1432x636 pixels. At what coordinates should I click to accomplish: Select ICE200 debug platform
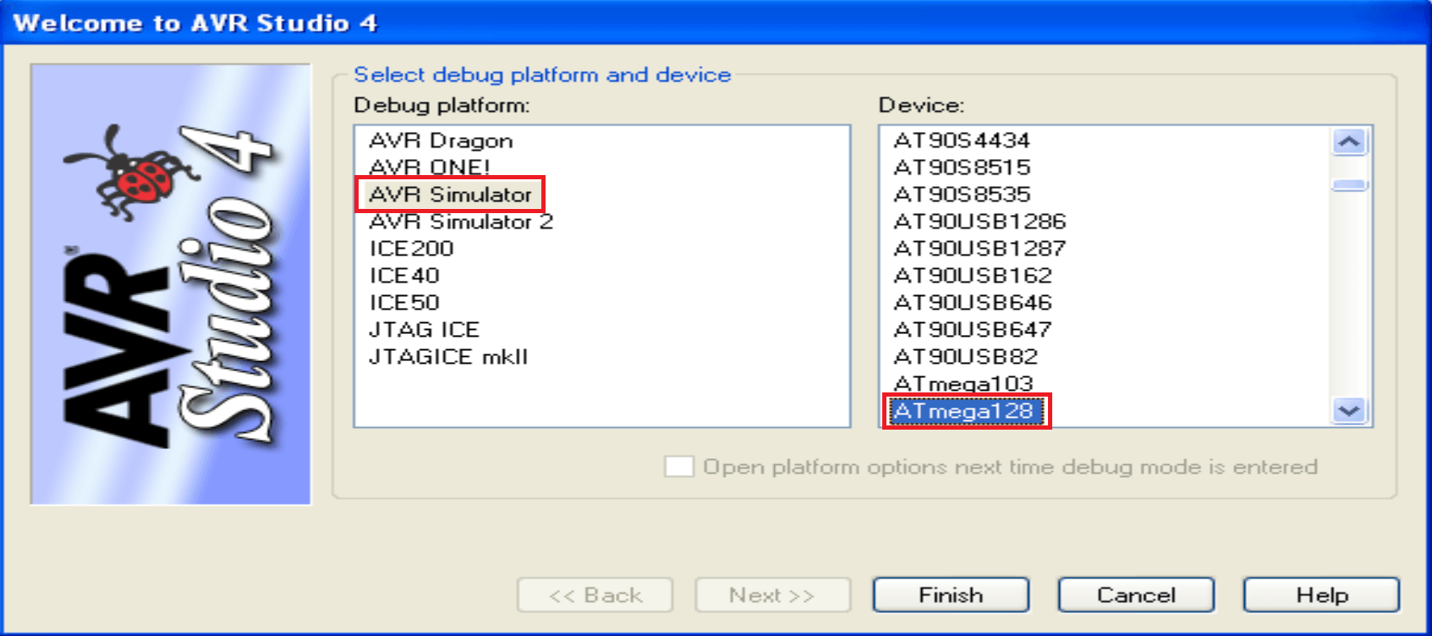[411, 249]
